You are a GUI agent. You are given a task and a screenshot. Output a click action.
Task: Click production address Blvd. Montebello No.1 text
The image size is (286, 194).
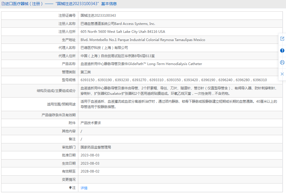(143, 40)
